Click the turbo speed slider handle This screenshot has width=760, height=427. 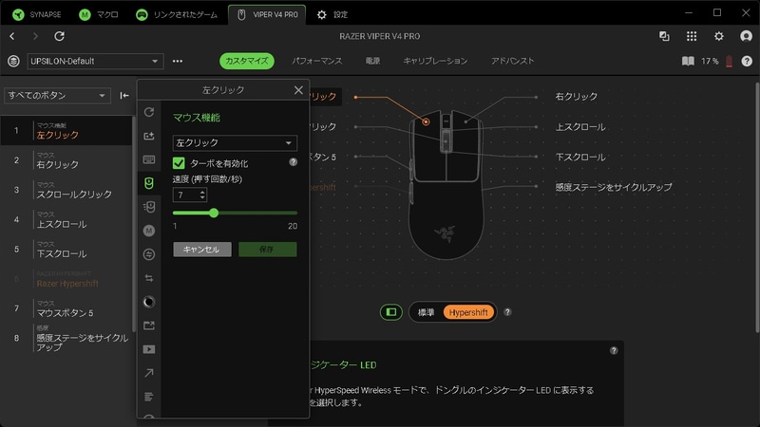[x=214, y=213]
